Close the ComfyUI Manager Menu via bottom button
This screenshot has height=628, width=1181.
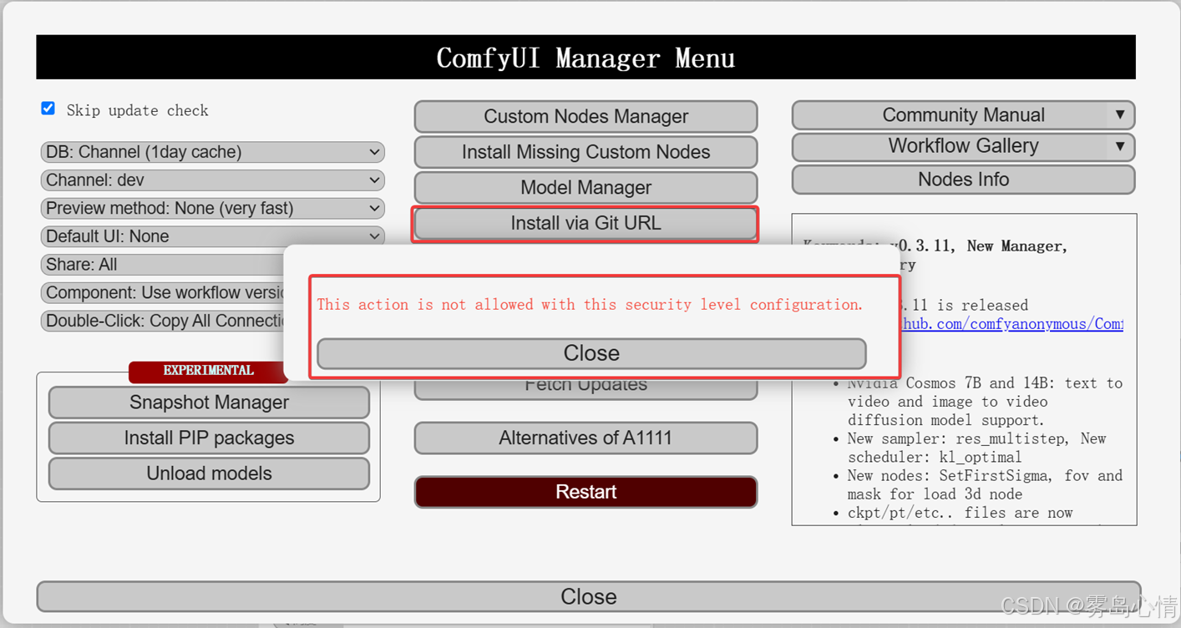tap(588, 596)
